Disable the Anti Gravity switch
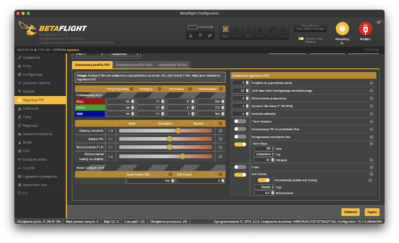This screenshot has width=399, height=243. point(240,175)
